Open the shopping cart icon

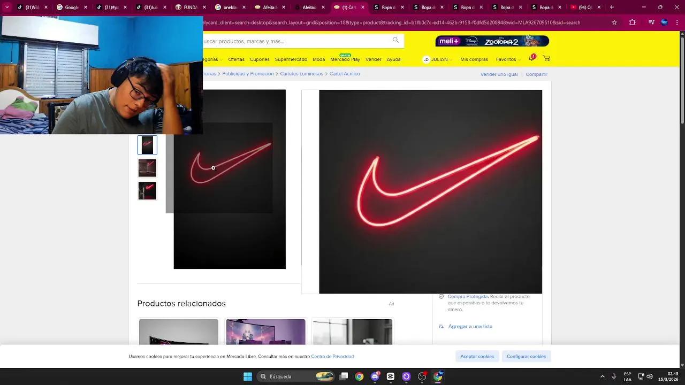546,59
